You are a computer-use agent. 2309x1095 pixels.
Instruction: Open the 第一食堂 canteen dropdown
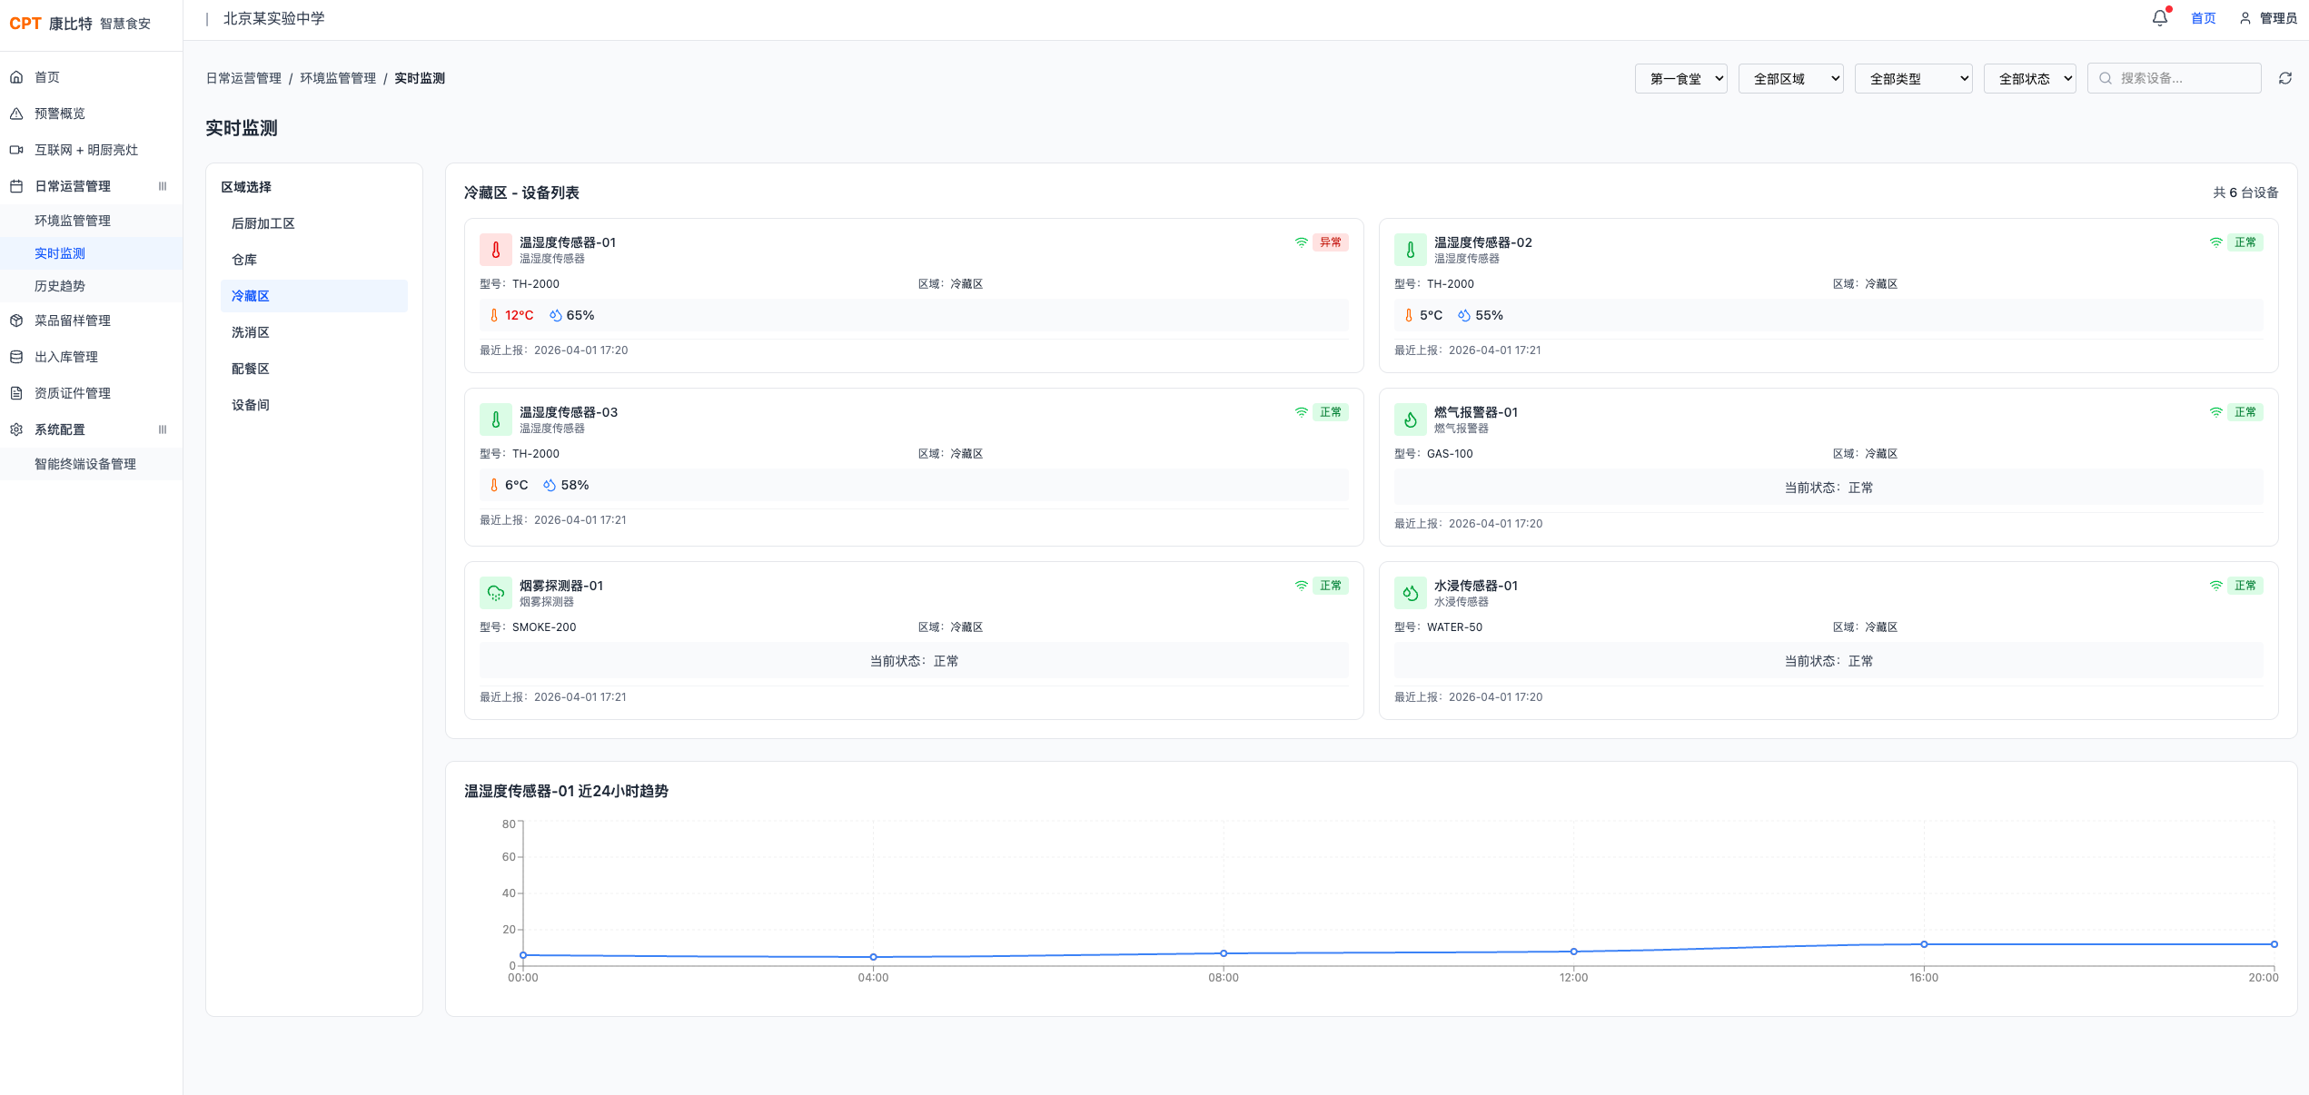click(1680, 78)
